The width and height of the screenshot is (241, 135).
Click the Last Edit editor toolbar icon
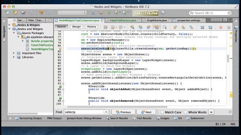pos(105,27)
